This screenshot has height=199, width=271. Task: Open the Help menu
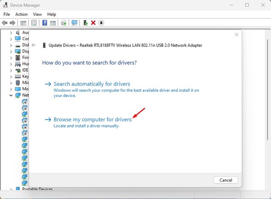pos(51,14)
